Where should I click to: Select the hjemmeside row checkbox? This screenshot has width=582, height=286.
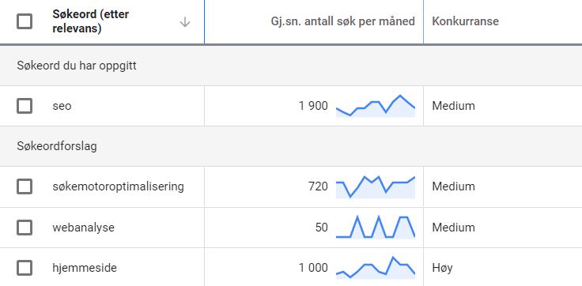point(25,268)
